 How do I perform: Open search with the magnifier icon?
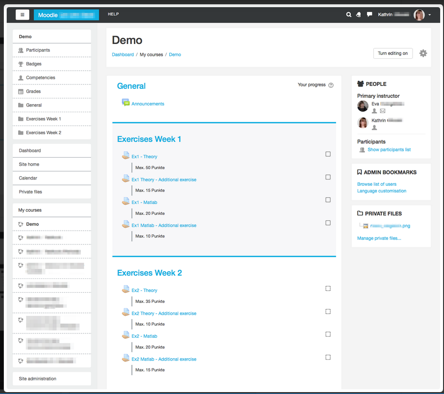click(x=349, y=15)
